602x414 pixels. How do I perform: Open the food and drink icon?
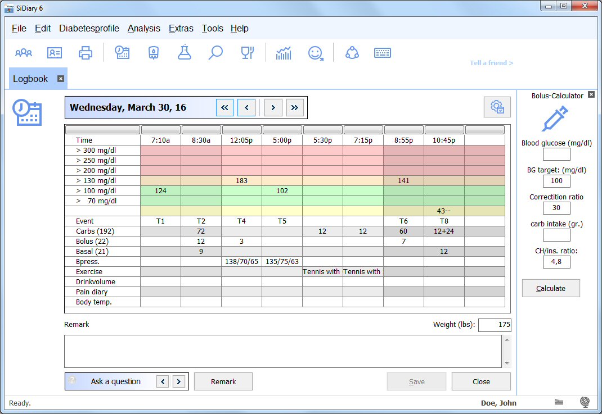[247, 53]
